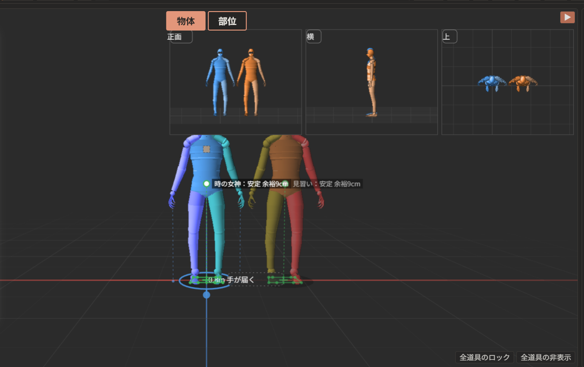Switch to the 物体 tab

(186, 21)
